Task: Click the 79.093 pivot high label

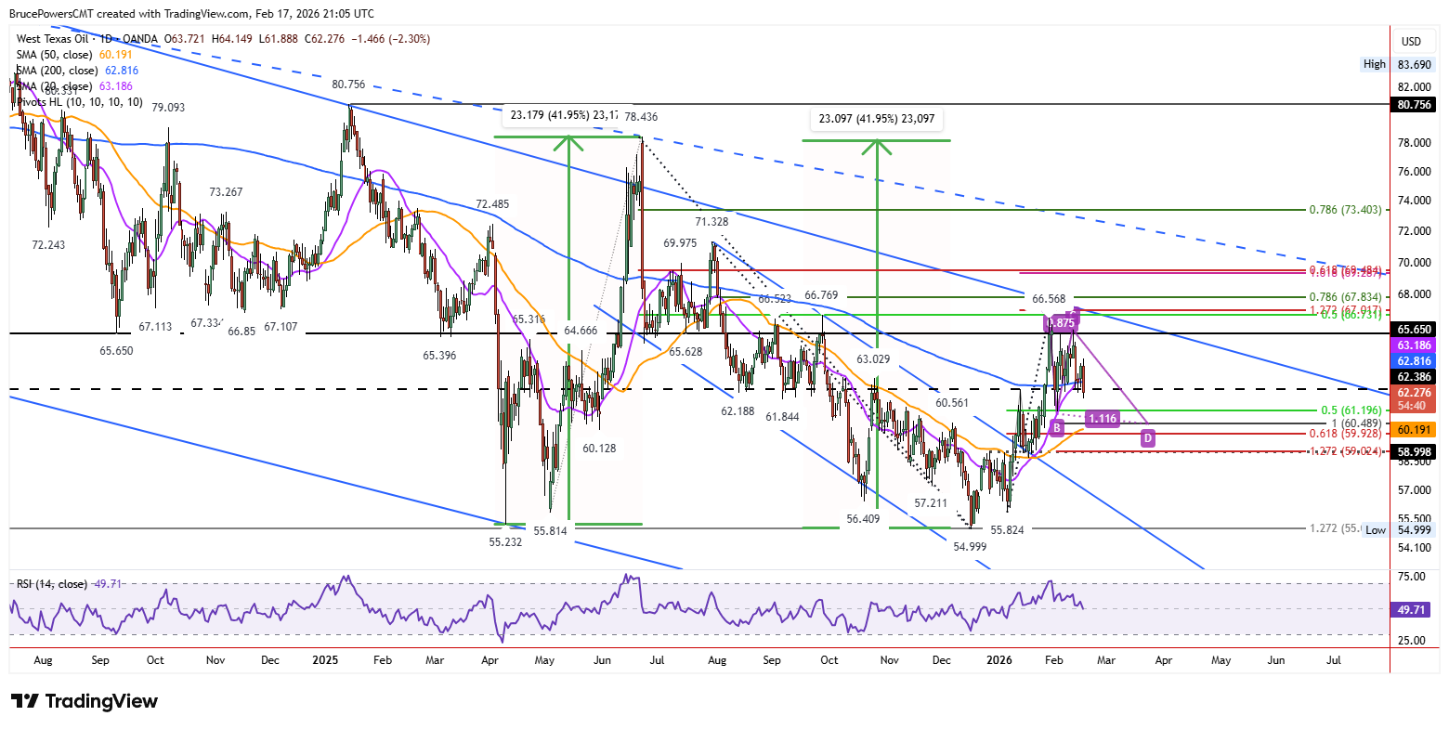Action: [168, 108]
